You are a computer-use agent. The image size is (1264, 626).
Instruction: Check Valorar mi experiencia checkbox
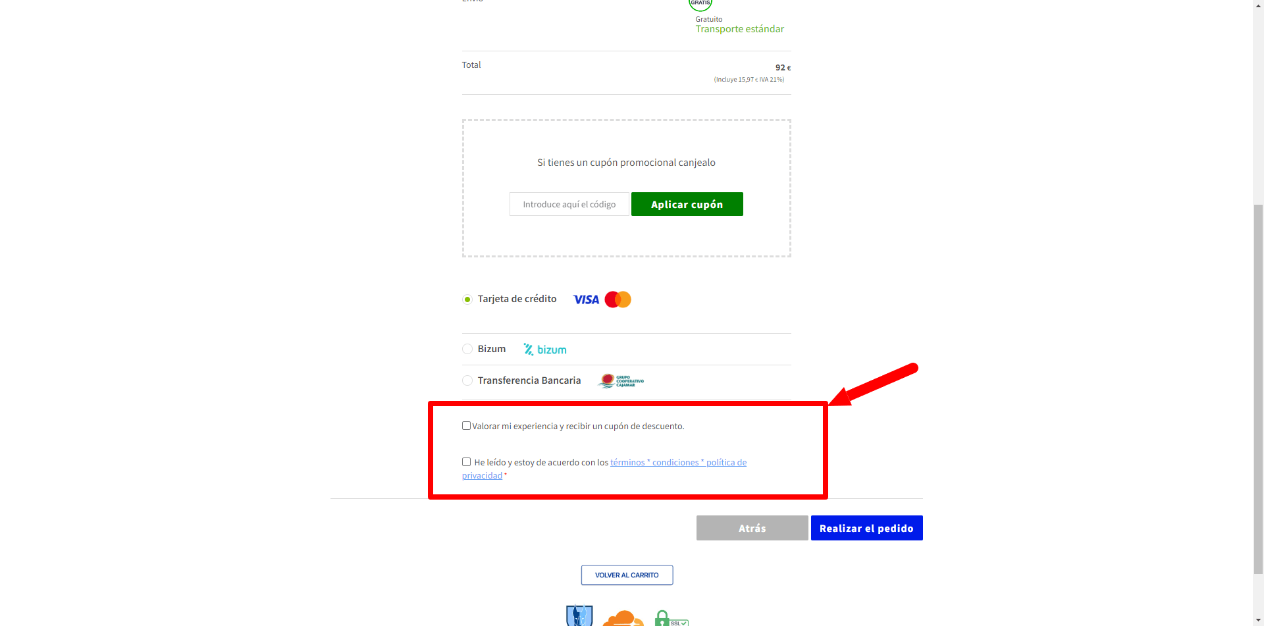click(x=466, y=426)
